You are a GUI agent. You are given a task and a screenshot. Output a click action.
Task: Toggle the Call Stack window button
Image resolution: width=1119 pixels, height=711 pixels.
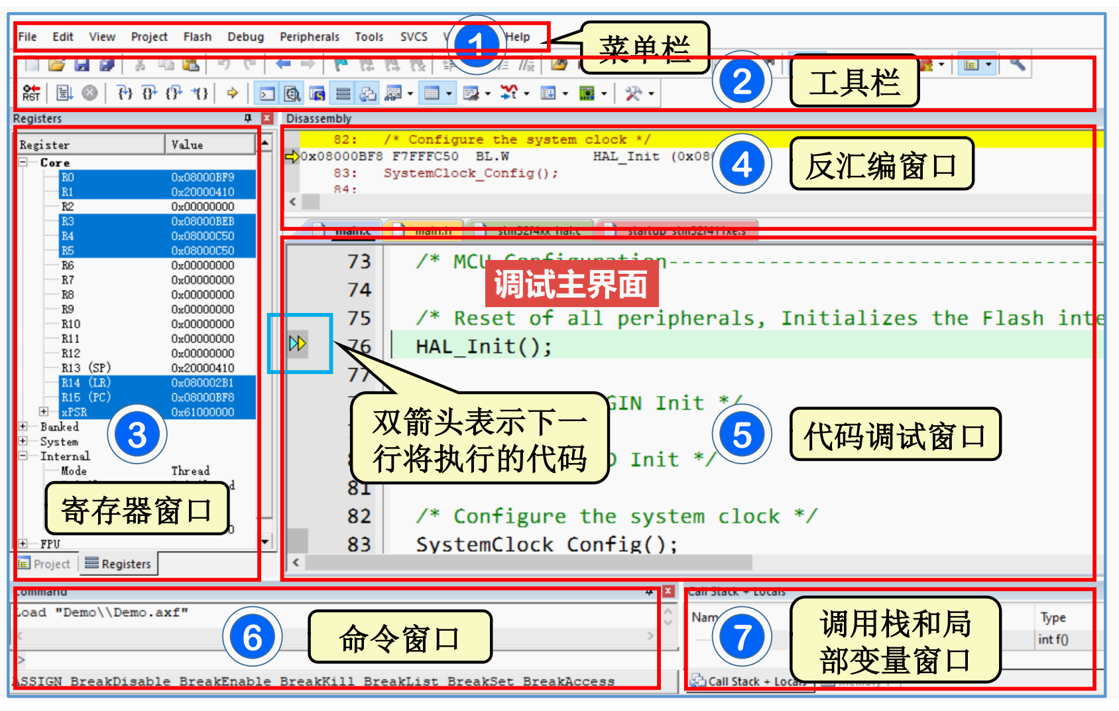click(368, 94)
